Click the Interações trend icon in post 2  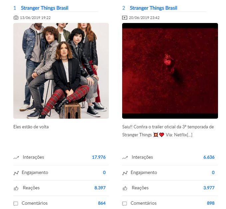click(x=125, y=157)
